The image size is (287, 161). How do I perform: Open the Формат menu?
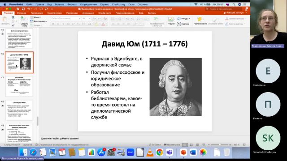coord(72,4)
